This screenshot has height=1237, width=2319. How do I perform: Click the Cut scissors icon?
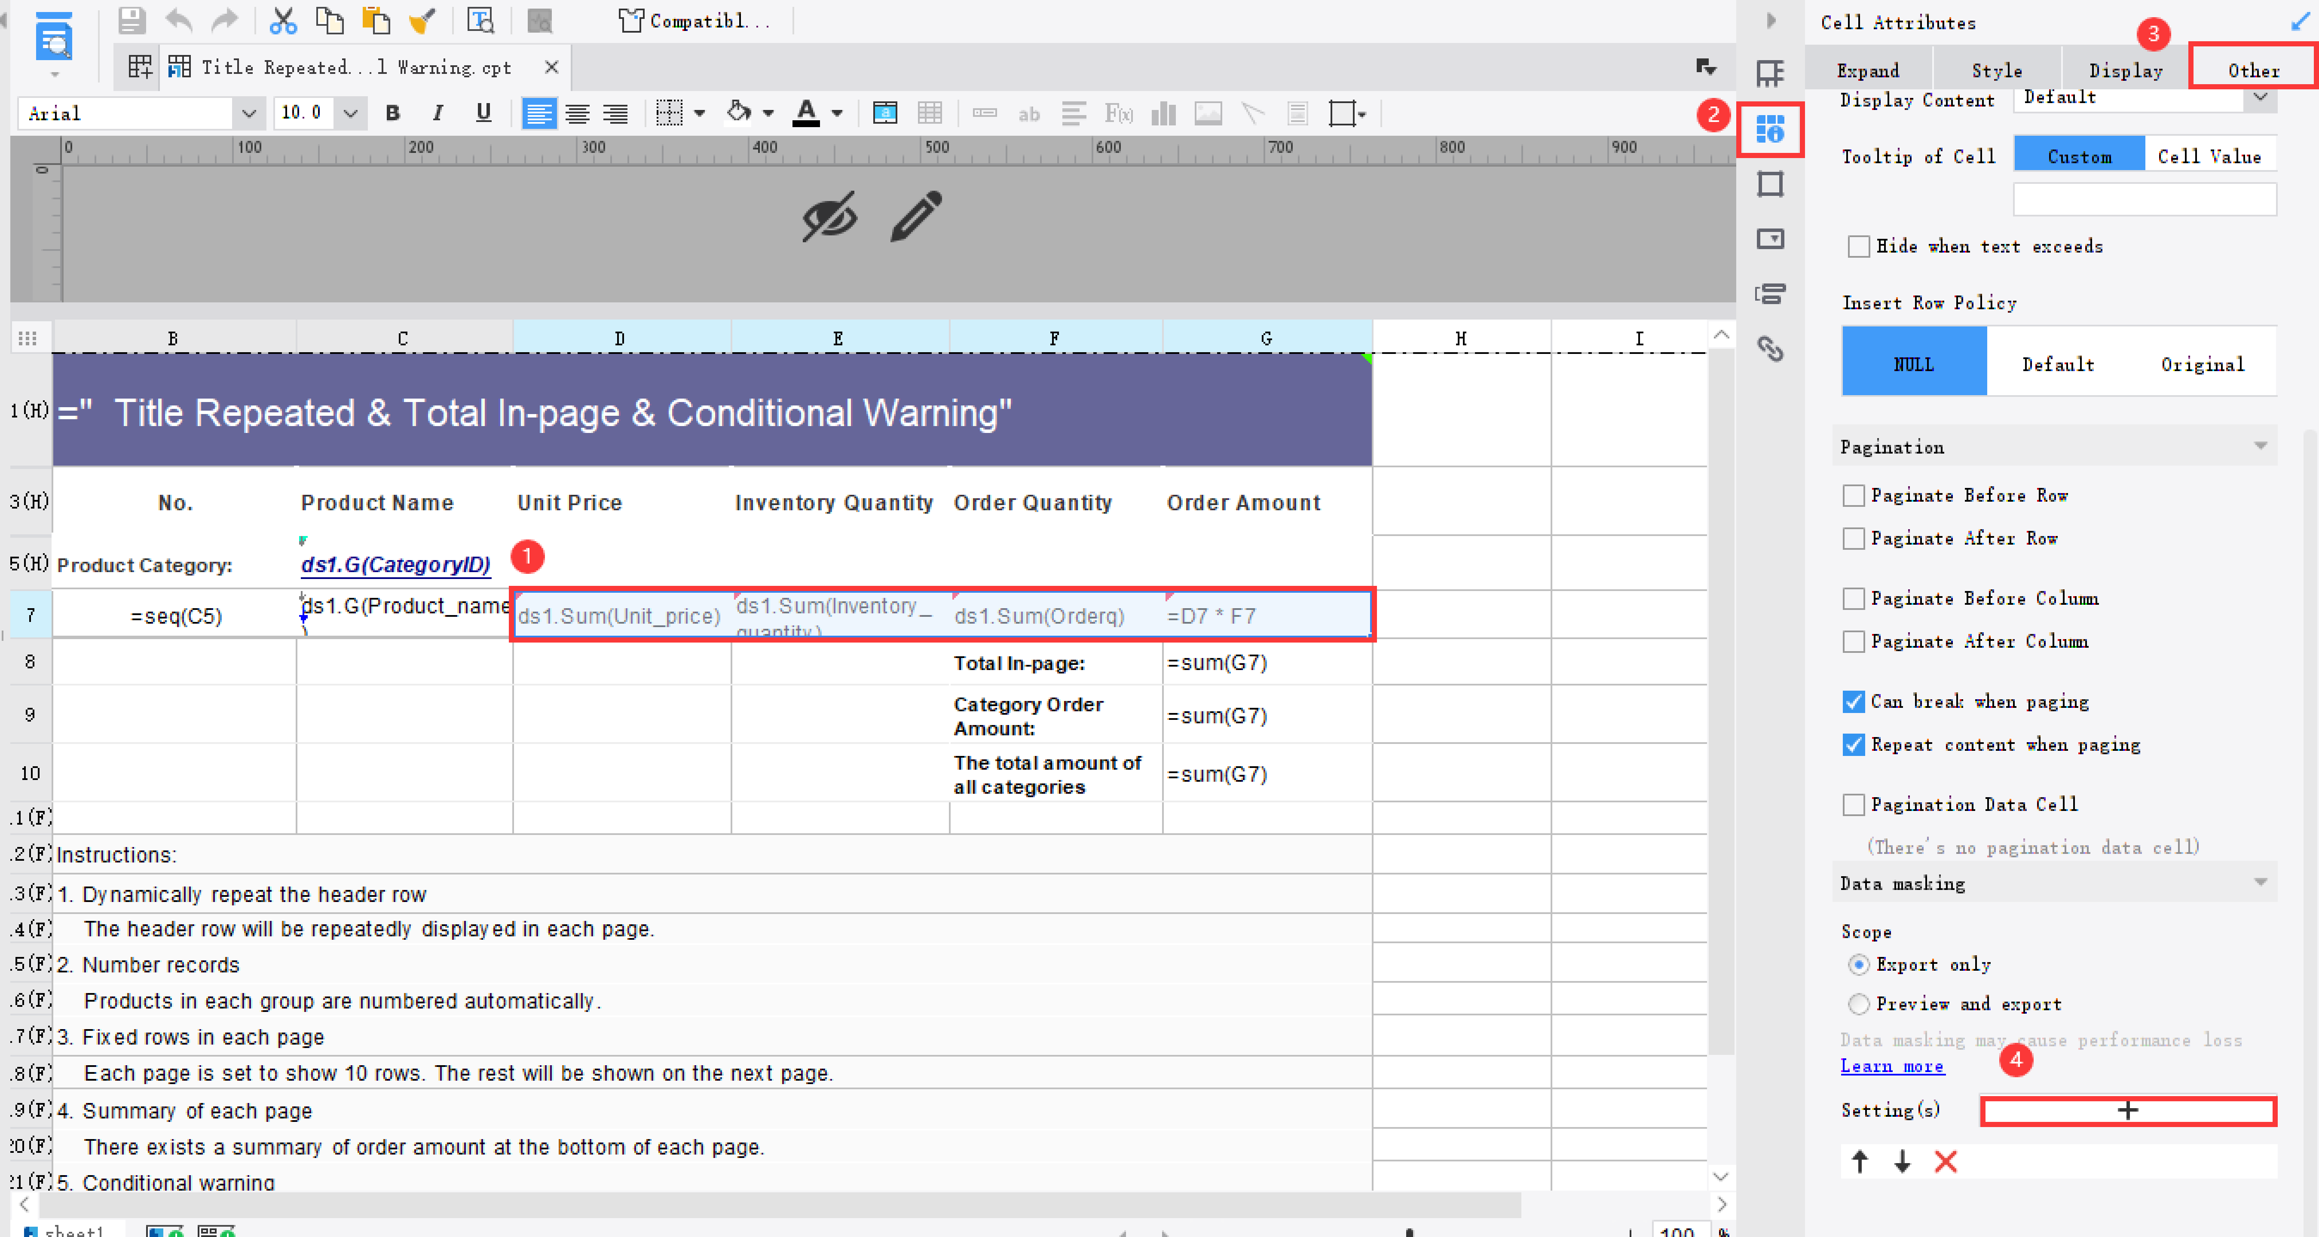(x=283, y=20)
